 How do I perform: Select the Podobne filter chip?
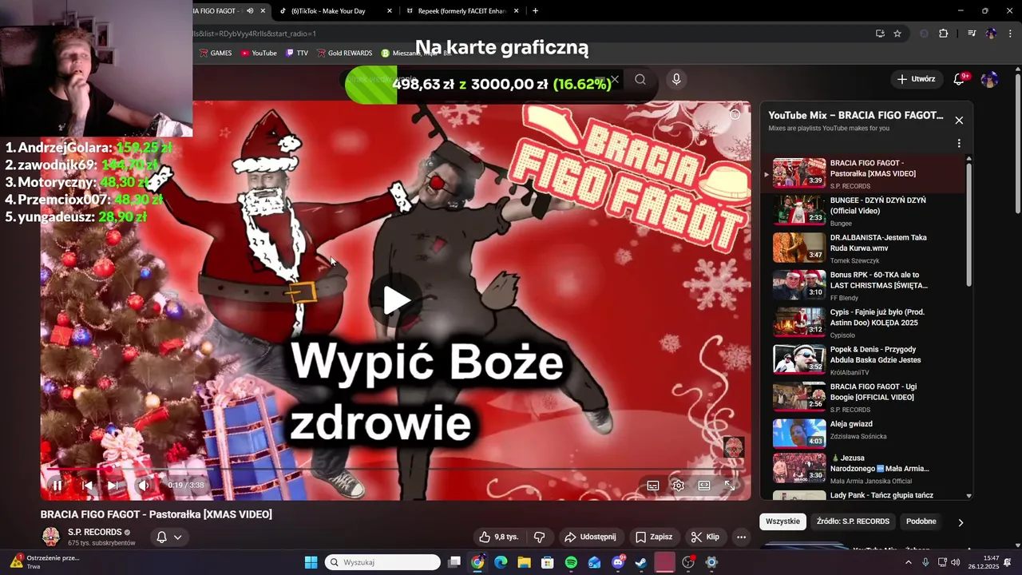pos(921,521)
